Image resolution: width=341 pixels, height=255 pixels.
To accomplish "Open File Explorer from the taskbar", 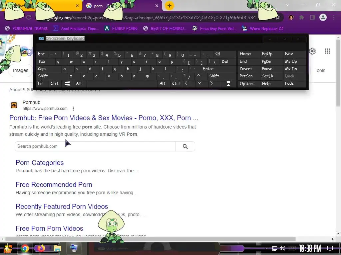I will pyautogui.click(x=57, y=248).
